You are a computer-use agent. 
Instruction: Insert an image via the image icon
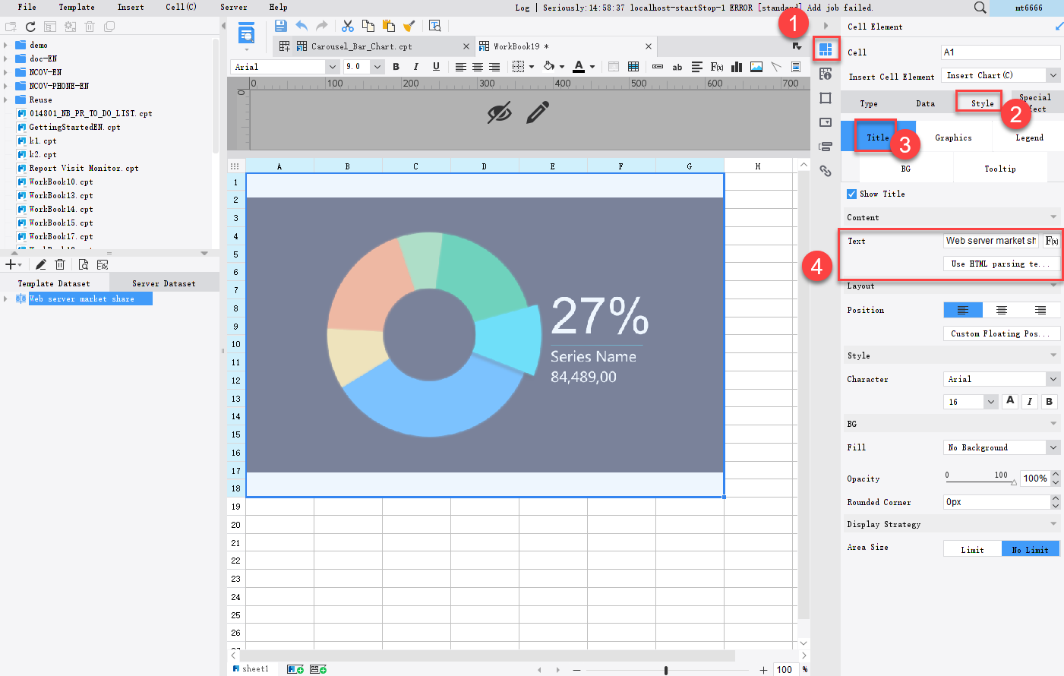pos(755,66)
